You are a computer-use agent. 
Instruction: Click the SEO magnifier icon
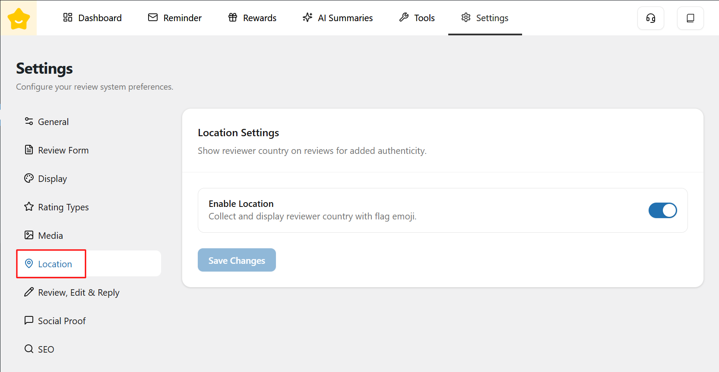(29, 349)
